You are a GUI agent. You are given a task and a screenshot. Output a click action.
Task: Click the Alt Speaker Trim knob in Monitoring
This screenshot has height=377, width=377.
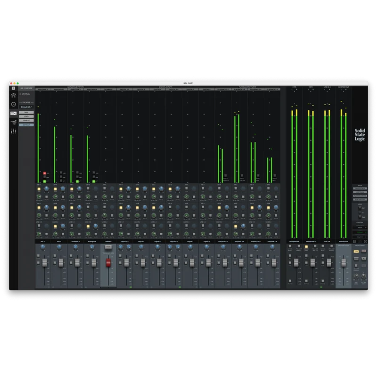(364, 277)
